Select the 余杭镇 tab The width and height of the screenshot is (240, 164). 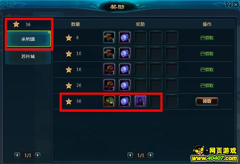pyautogui.click(x=29, y=39)
